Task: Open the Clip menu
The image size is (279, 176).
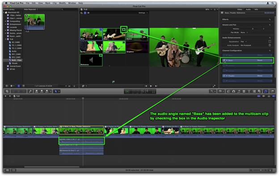Action: (x=55, y=3)
